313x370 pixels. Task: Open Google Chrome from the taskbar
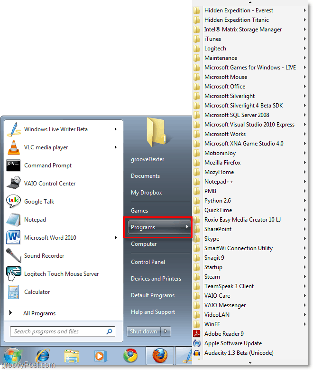pos(130,356)
